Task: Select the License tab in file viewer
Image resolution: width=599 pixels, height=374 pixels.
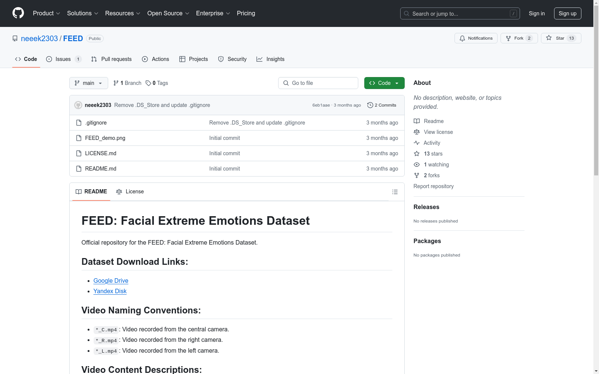Action: point(130,191)
